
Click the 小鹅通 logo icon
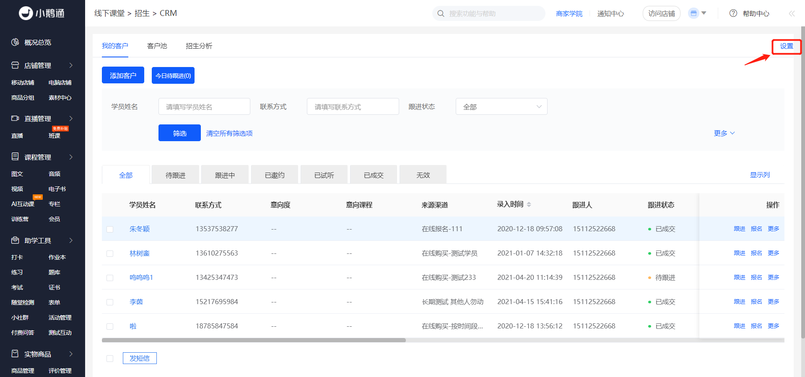pyautogui.click(x=26, y=13)
